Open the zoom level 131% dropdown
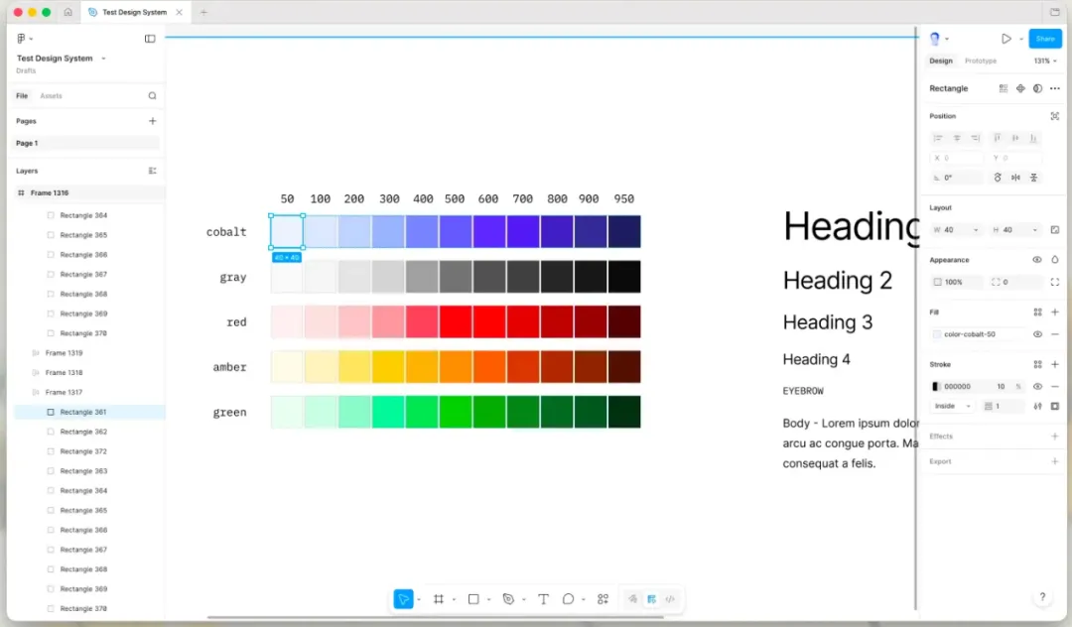This screenshot has height=627, width=1072. (x=1044, y=62)
